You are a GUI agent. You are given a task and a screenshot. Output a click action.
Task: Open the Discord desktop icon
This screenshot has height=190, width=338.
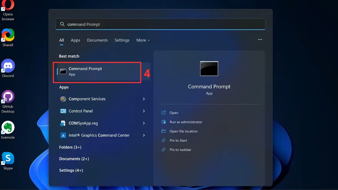pos(8,66)
